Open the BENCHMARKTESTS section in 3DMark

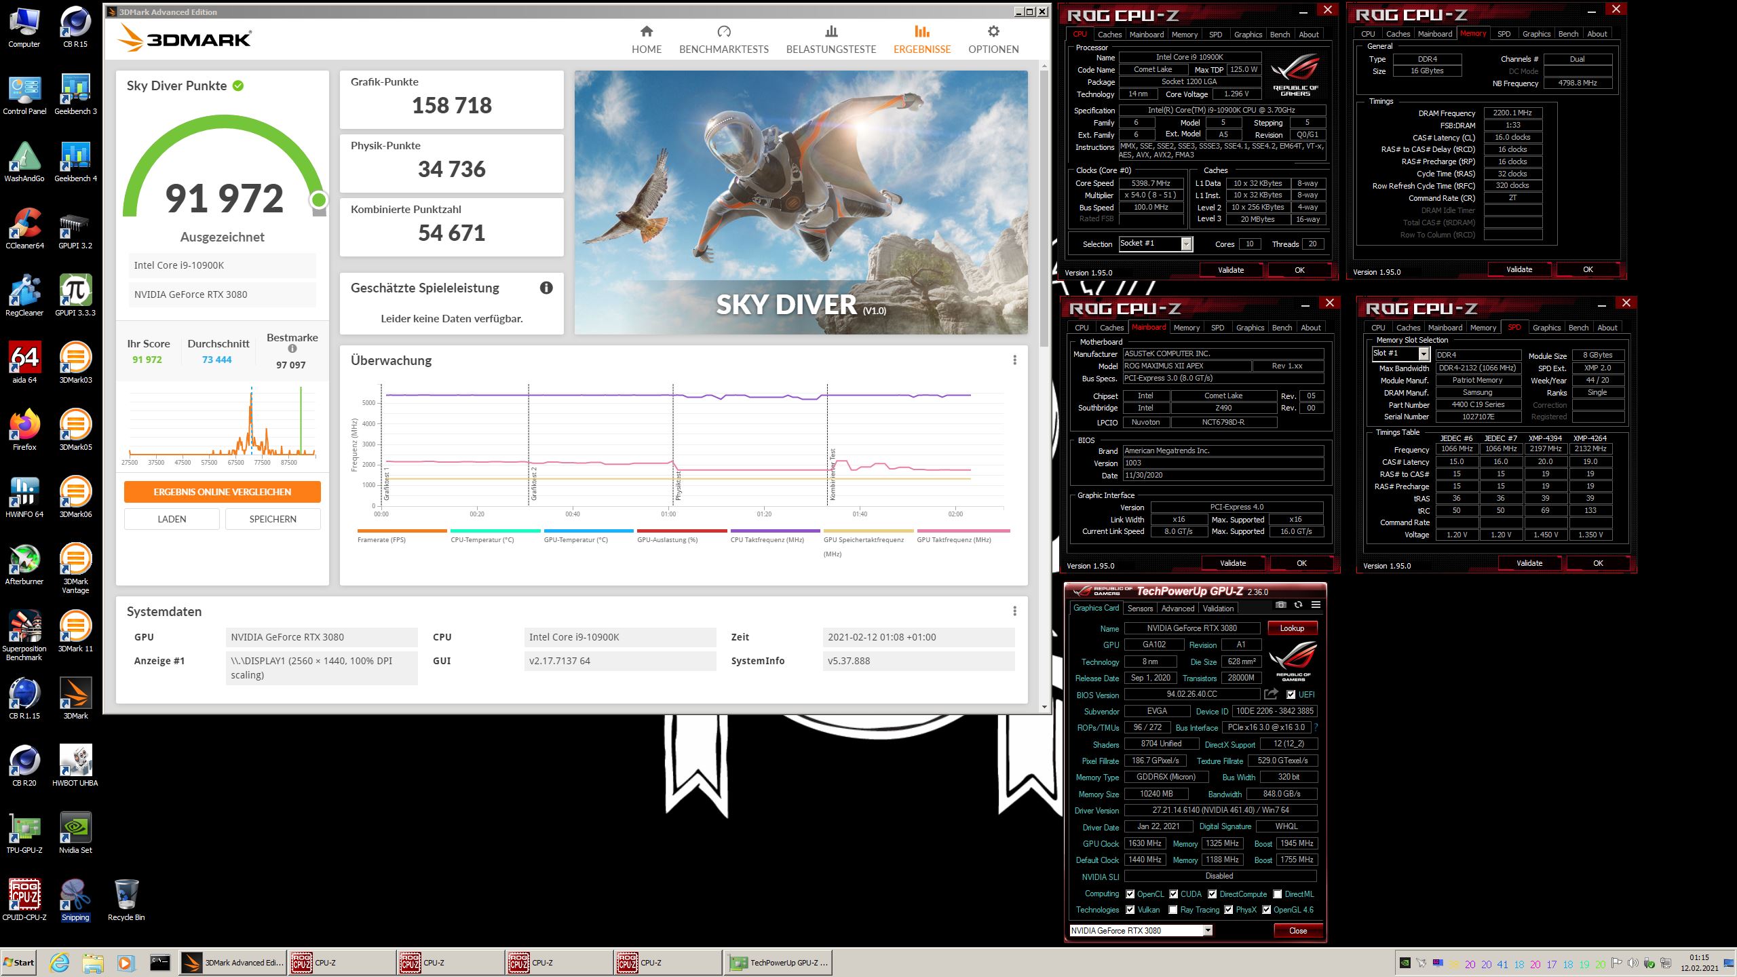724,40
